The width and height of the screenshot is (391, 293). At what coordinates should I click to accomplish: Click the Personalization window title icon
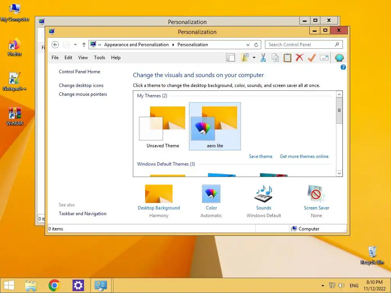pos(52,32)
